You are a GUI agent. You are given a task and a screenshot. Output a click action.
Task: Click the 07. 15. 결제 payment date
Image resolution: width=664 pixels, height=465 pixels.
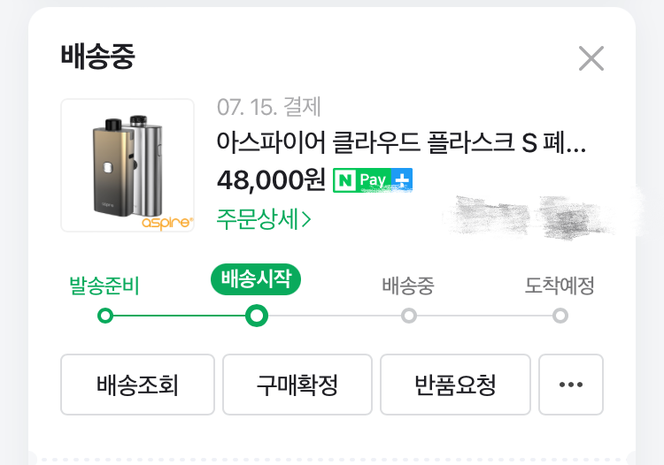(269, 108)
